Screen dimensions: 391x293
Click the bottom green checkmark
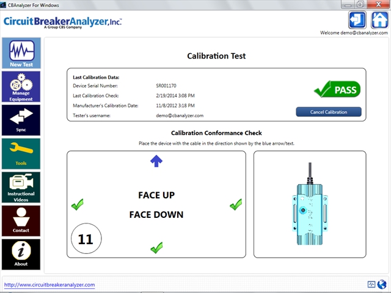pyautogui.click(x=156, y=248)
